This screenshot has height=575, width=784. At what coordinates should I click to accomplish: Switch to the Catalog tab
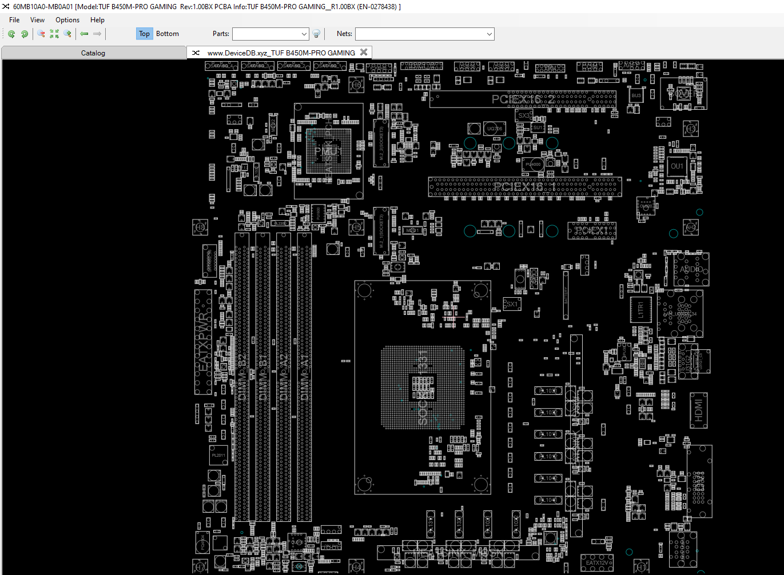[93, 53]
